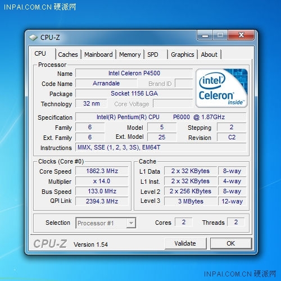The image size is (281, 281).
Task: Click the CPU-Z title bar app icon
Action: (33, 38)
